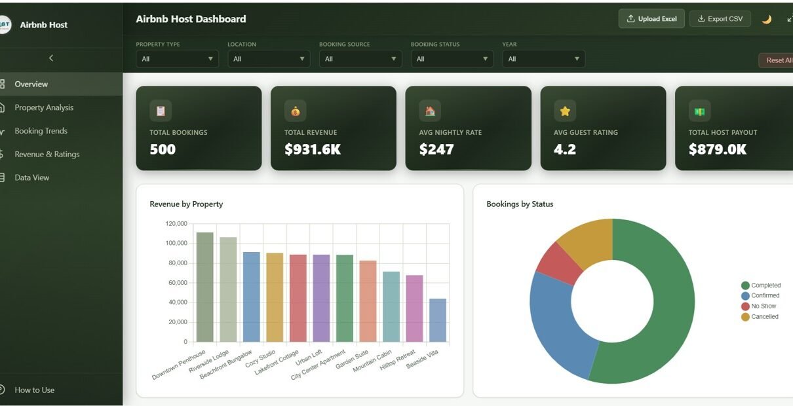This screenshot has height=406, width=793.
Task: Click the Export CSV button
Action: (x=720, y=19)
